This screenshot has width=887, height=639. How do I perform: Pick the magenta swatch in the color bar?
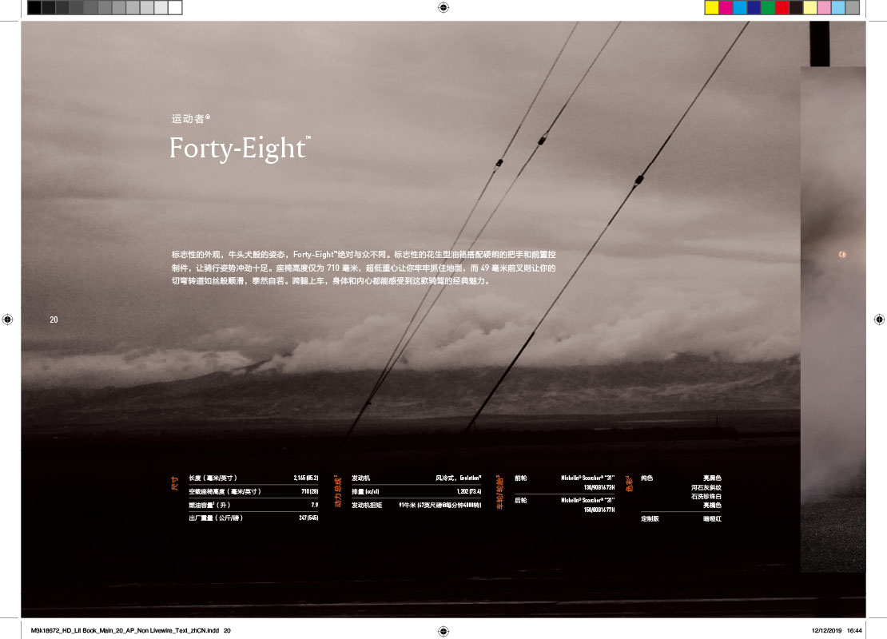click(726, 7)
